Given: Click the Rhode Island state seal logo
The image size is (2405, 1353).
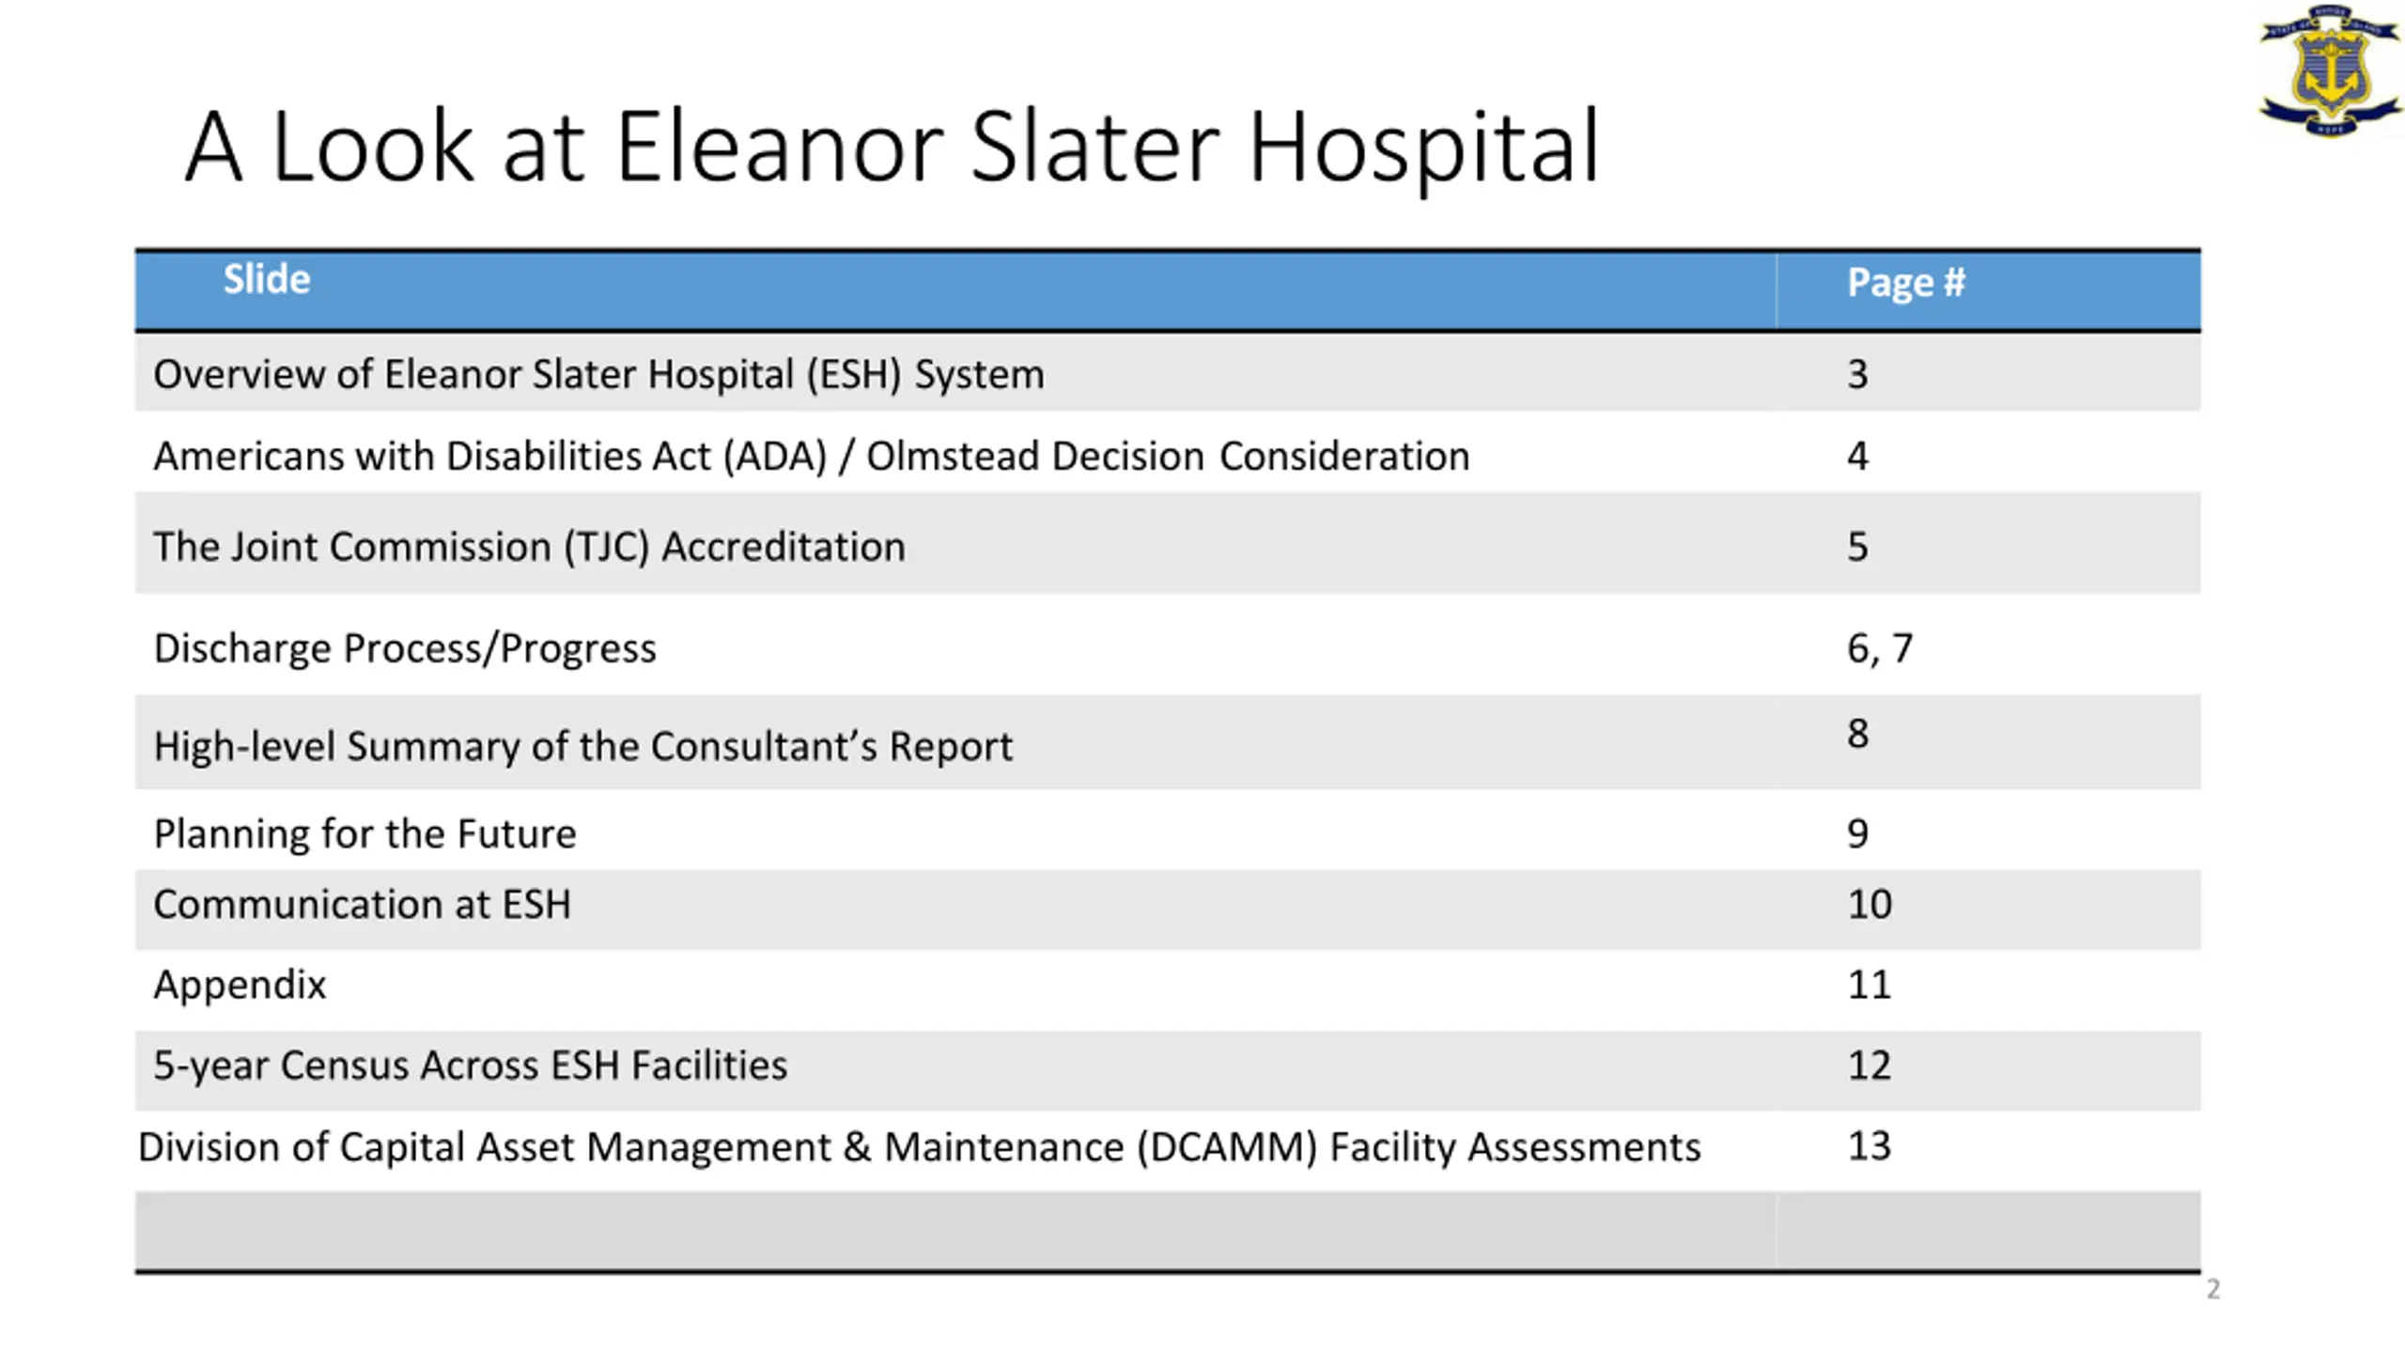Looking at the screenshot, I should click(x=2329, y=71).
